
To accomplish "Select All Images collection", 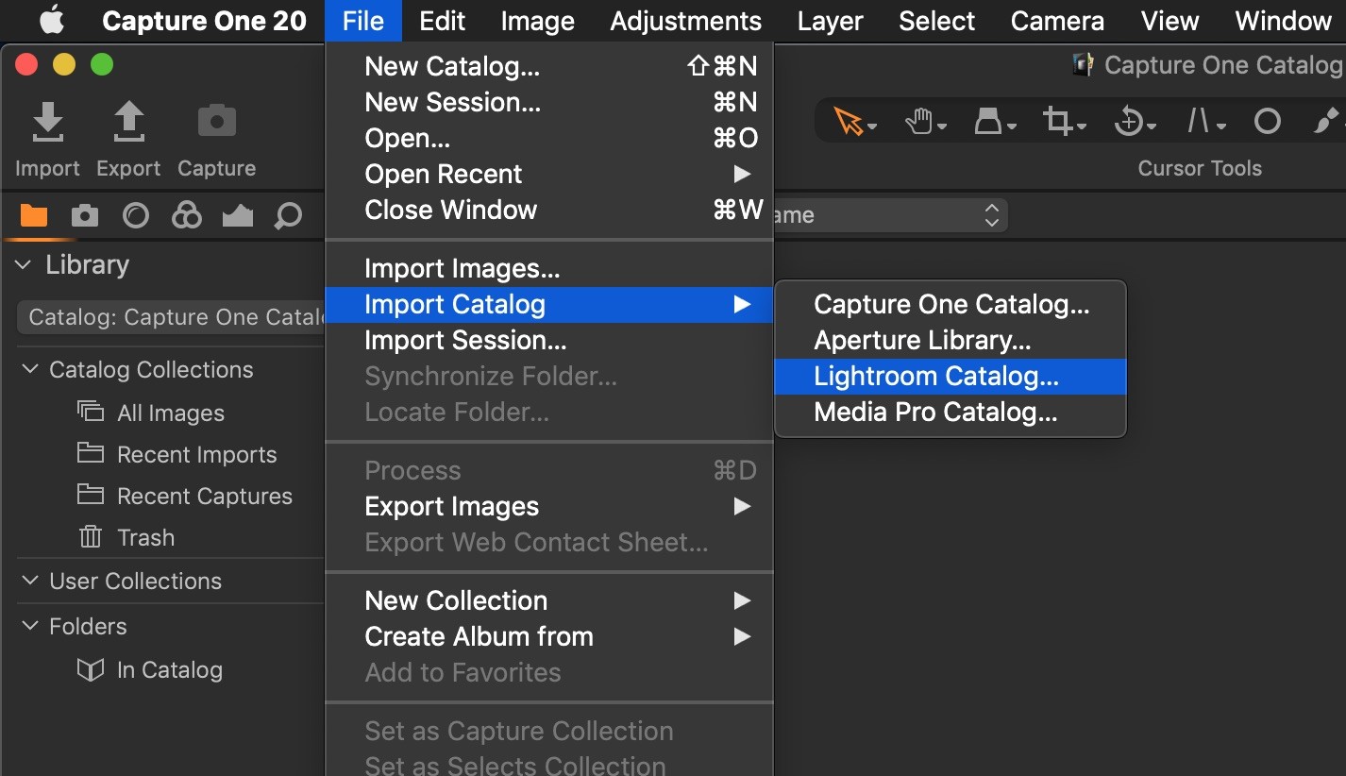I will click(x=171, y=413).
